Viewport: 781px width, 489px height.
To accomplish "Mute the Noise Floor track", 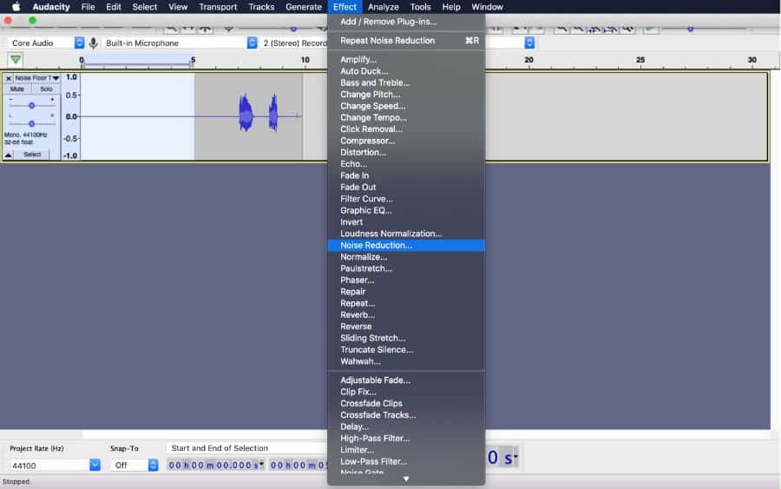I will [17, 89].
